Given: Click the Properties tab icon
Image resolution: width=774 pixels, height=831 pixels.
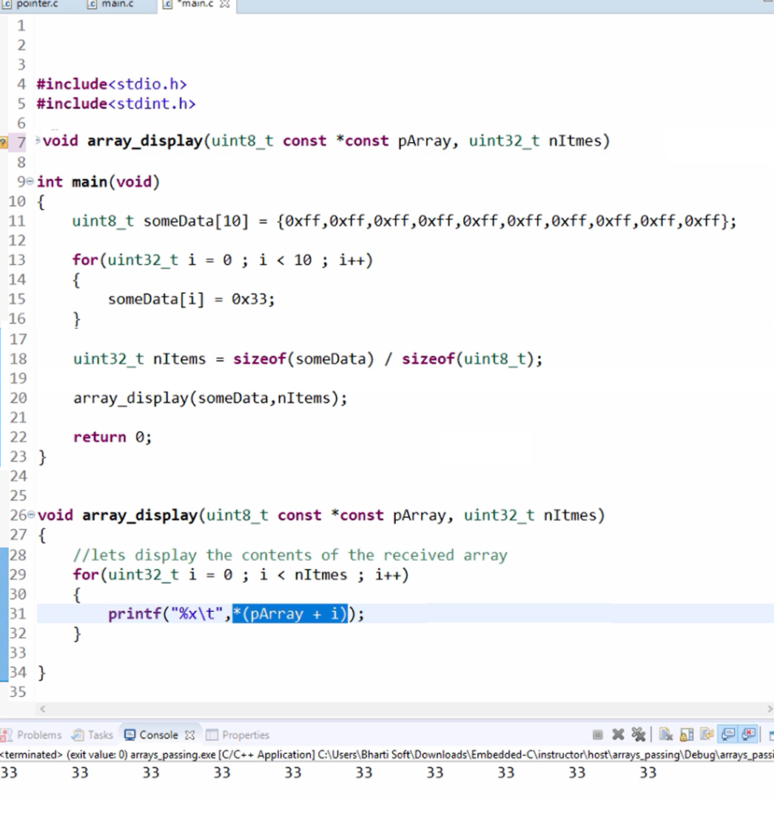Looking at the screenshot, I should 212,734.
